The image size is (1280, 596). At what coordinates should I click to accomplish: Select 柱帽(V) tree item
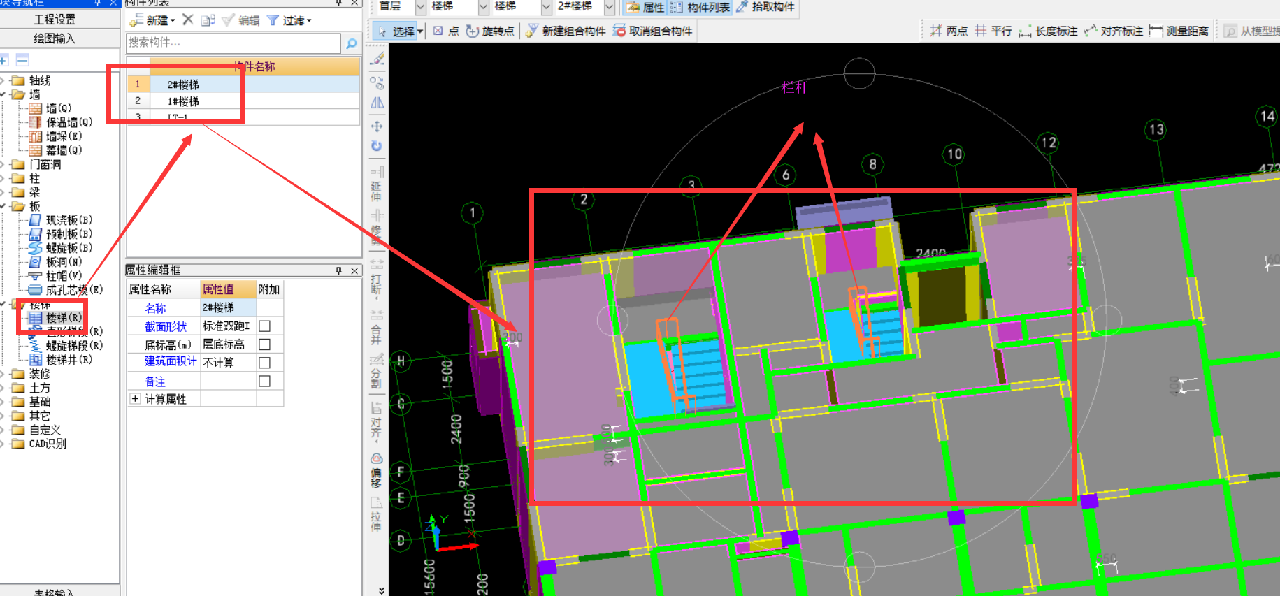tap(55, 276)
